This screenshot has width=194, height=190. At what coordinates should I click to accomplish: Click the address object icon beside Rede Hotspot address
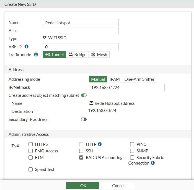[91, 103]
